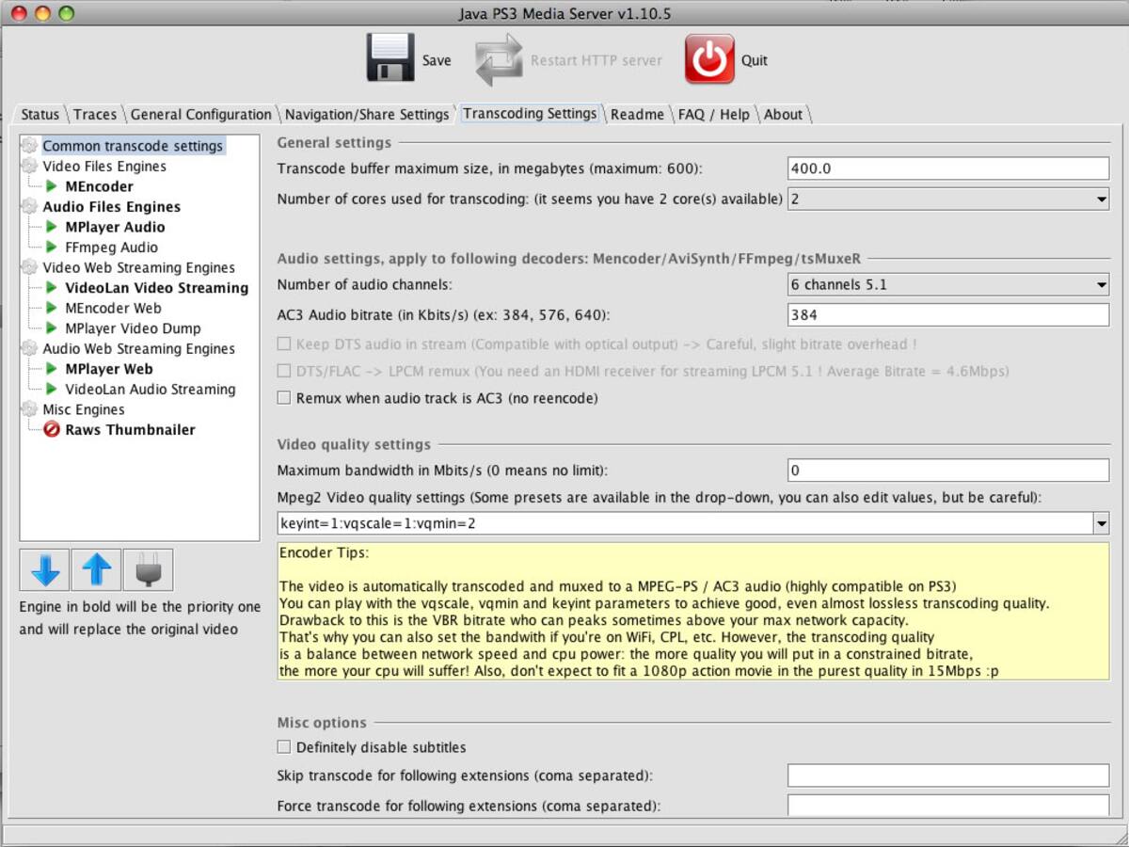Toggle DTS/FLAC LPCM remux checkbox
Screen dimensions: 1129x847
coord(284,371)
